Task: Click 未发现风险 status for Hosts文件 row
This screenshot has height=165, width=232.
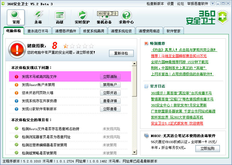Action: pyautogui.click(x=111, y=129)
